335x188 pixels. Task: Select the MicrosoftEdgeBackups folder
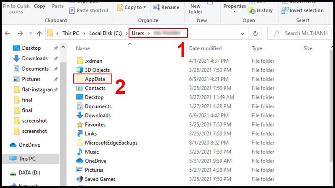(107, 142)
